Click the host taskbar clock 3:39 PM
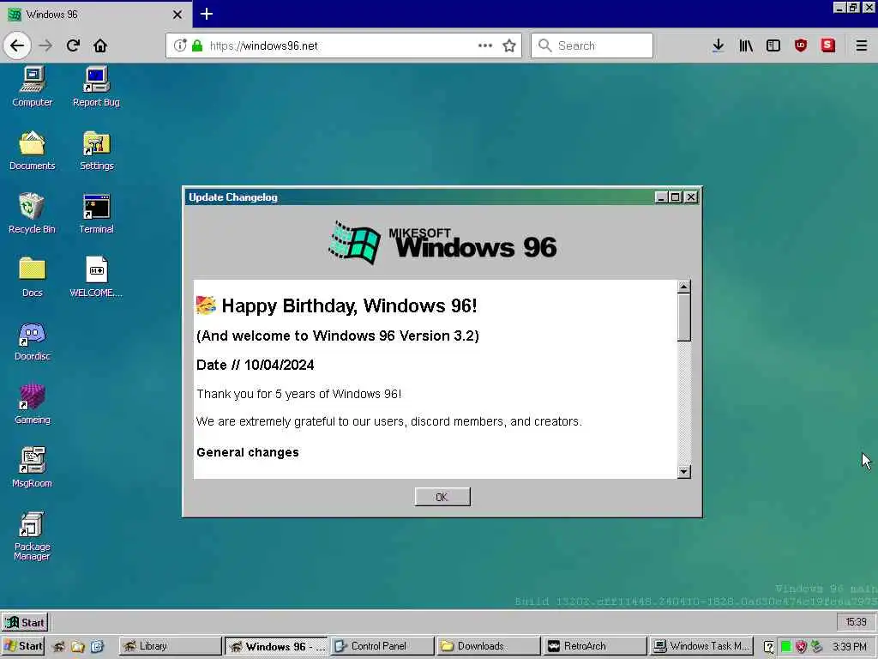Image resolution: width=878 pixels, height=659 pixels. click(x=850, y=647)
